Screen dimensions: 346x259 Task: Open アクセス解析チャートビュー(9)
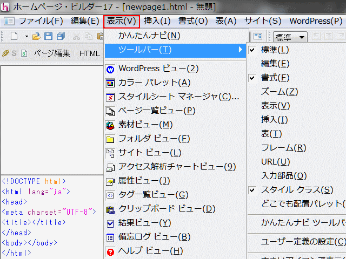coord(175,167)
